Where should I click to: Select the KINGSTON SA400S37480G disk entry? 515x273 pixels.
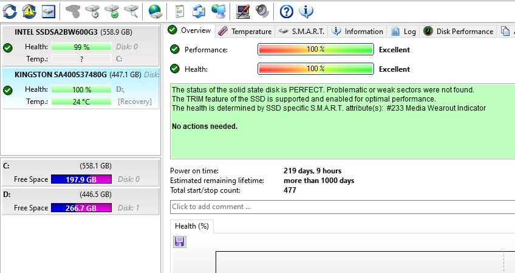click(x=80, y=88)
